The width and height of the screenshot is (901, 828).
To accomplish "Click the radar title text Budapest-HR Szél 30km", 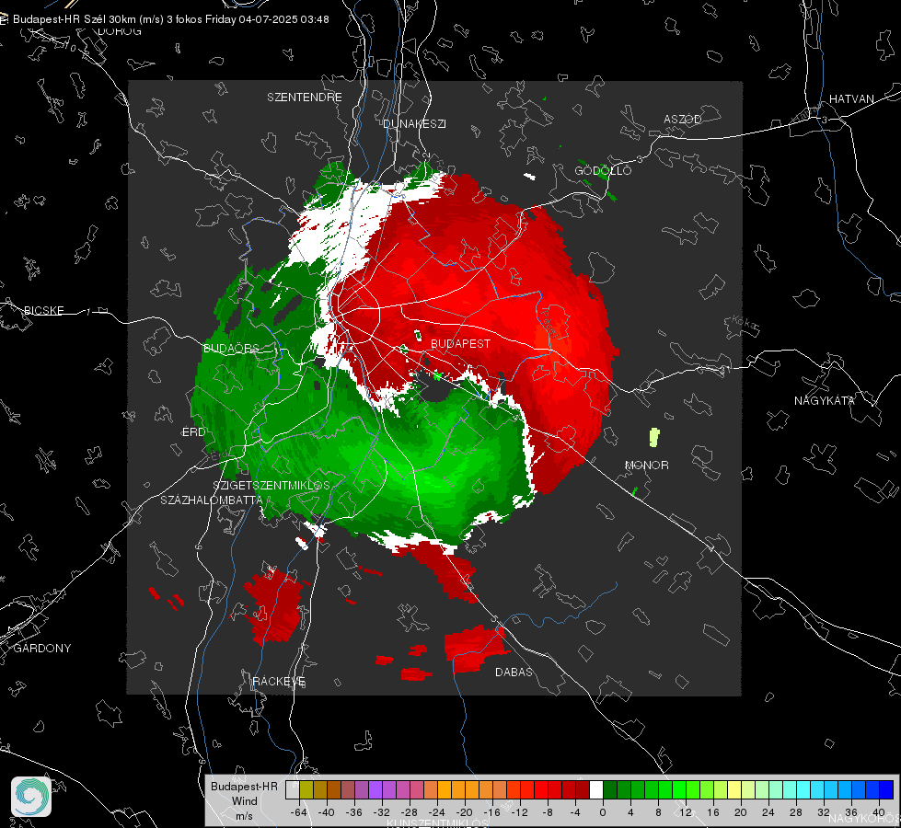I will (x=75, y=19).
